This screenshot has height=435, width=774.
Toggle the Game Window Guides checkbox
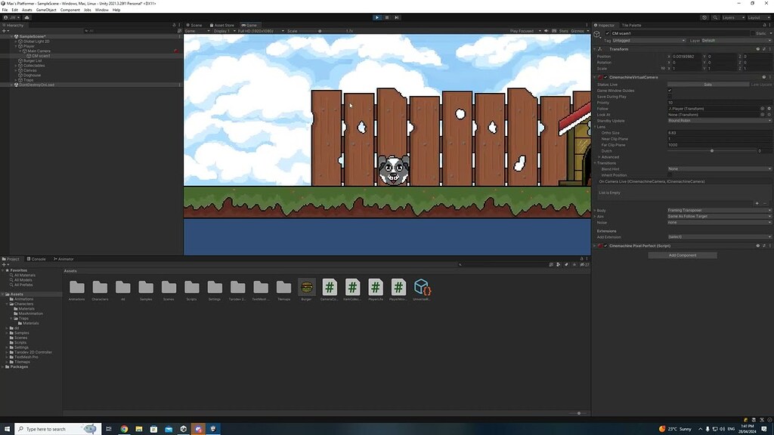[x=670, y=90]
